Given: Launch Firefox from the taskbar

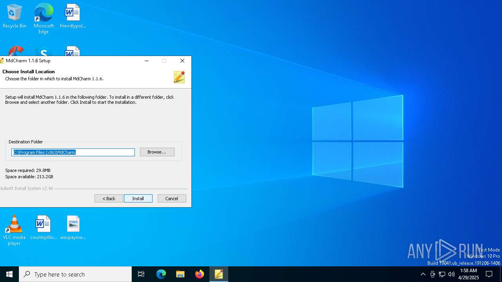Looking at the screenshot, I should (x=200, y=274).
